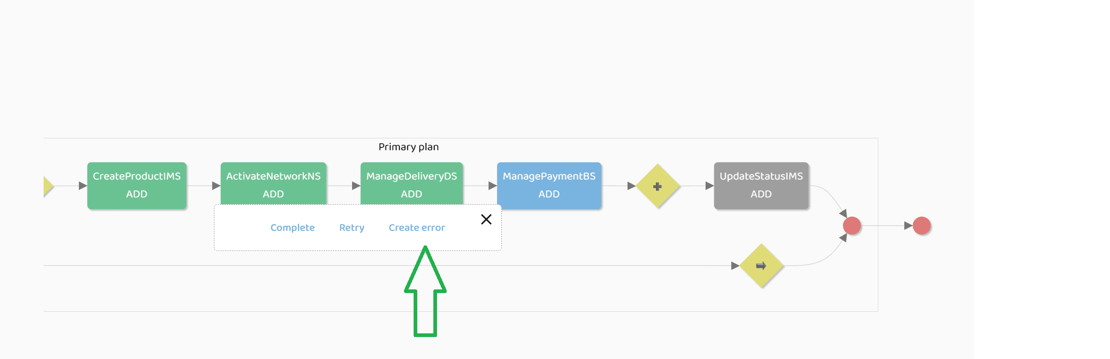Click the Retry action link
This screenshot has width=1110, height=359.
pos(352,228)
